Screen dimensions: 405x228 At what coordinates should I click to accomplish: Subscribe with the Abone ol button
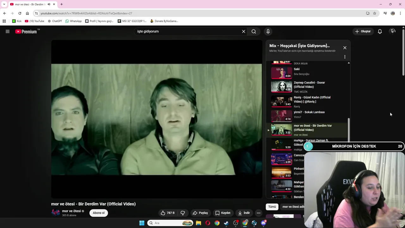(x=99, y=213)
